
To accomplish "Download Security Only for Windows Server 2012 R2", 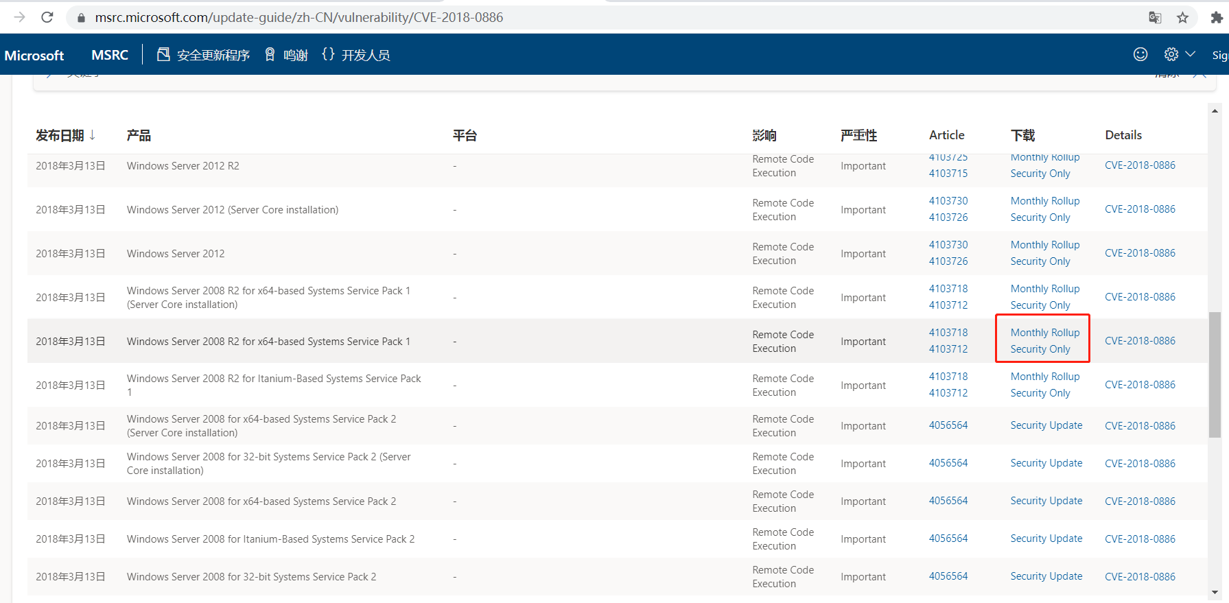I will (x=1040, y=174).
